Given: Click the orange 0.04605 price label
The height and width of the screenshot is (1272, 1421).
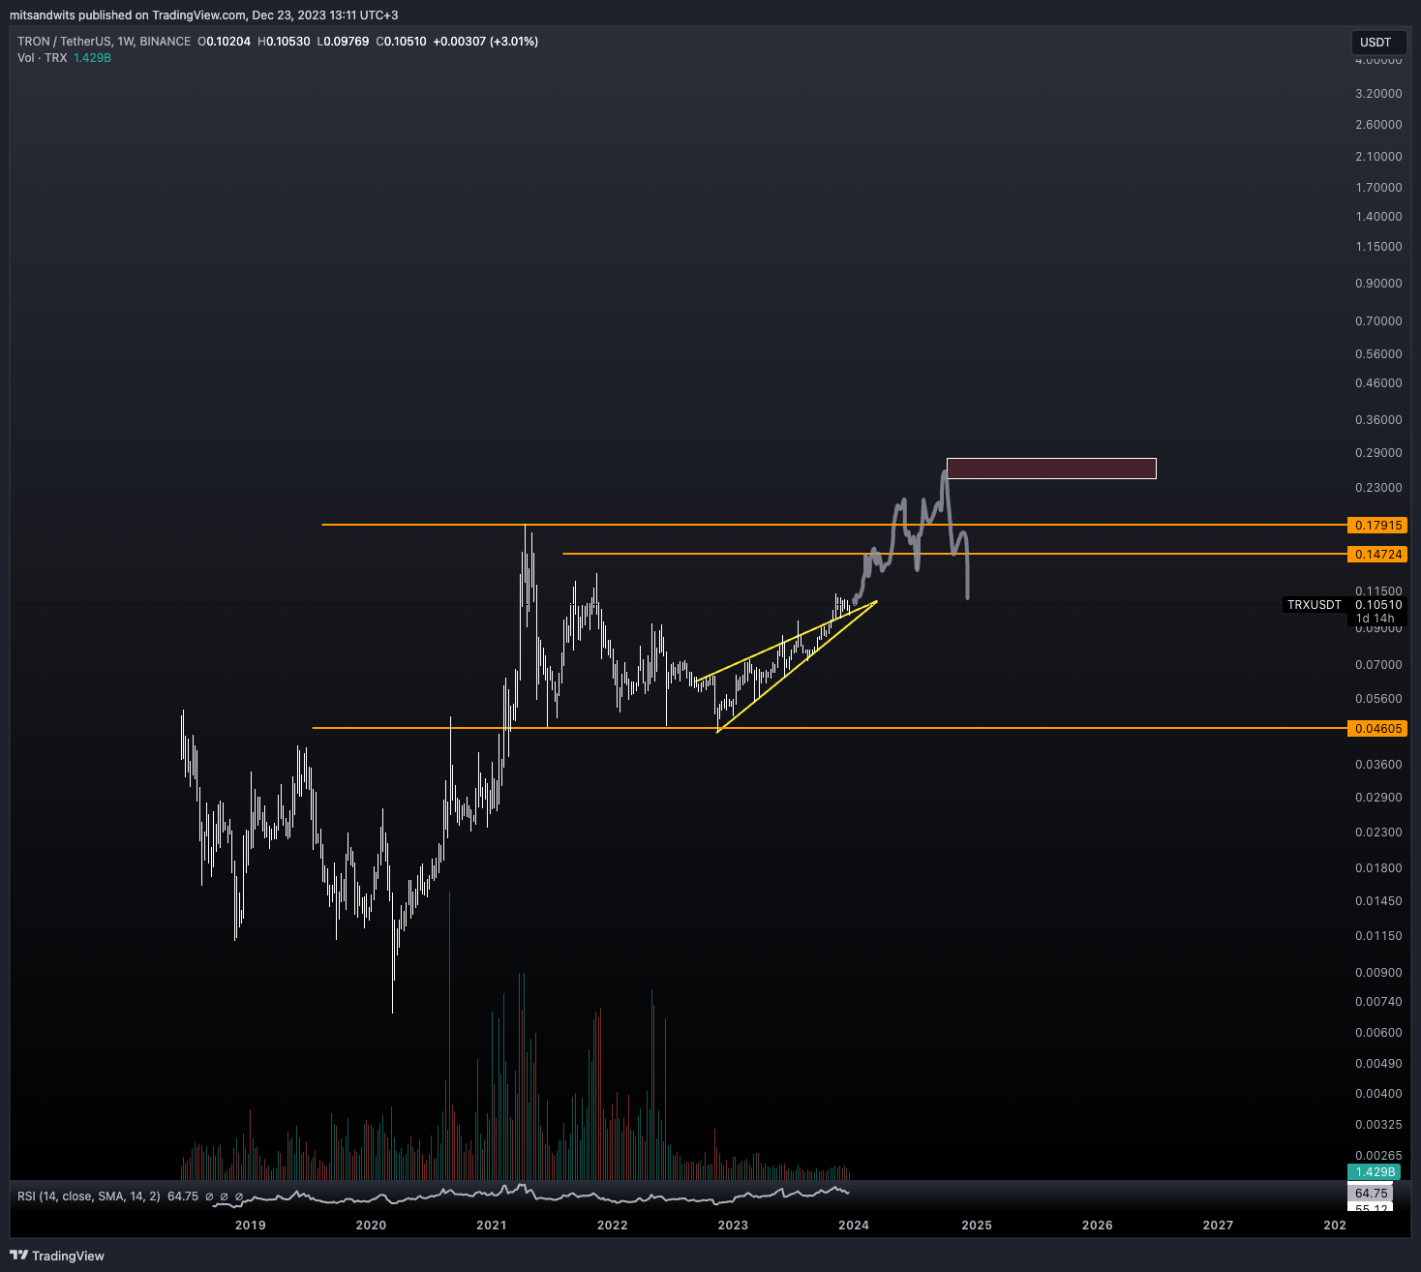Looking at the screenshot, I should click(x=1377, y=729).
